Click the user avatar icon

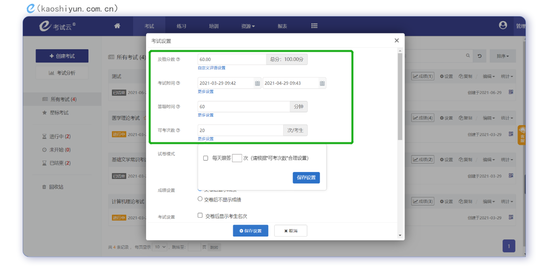click(503, 25)
